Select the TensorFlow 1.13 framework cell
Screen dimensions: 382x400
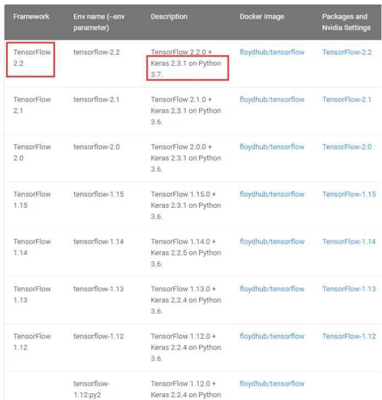(x=32, y=294)
